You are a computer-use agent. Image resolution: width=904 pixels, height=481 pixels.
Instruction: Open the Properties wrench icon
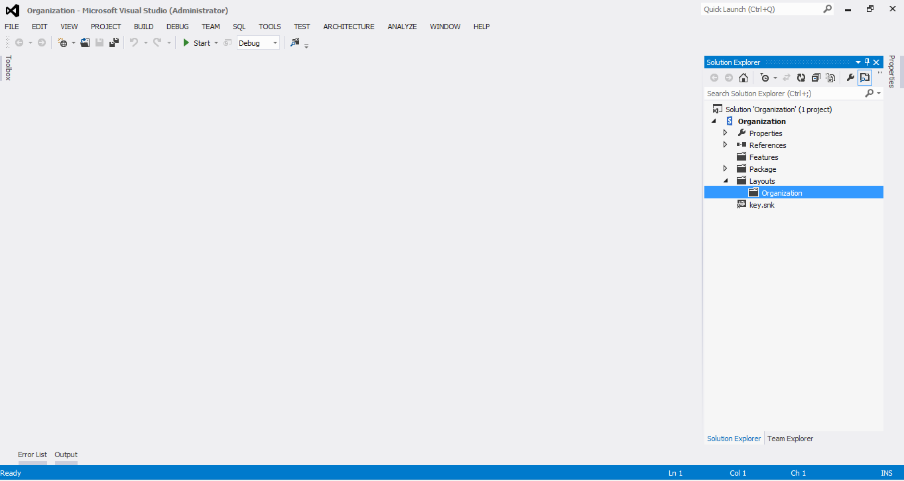click(x=851, y=78)
